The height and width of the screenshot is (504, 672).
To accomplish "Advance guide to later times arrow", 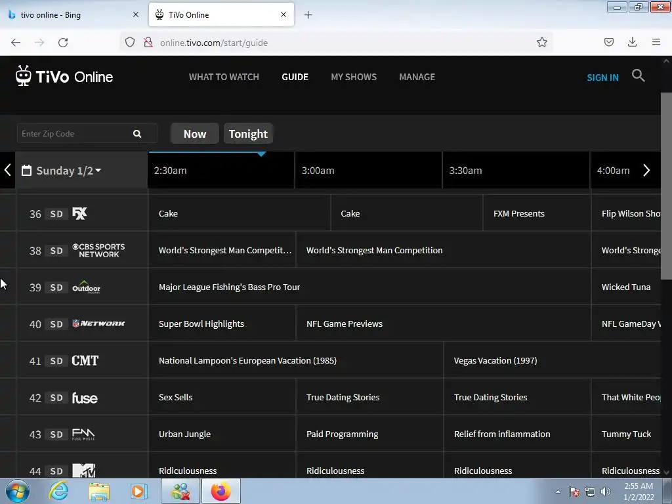I will 646,170.
